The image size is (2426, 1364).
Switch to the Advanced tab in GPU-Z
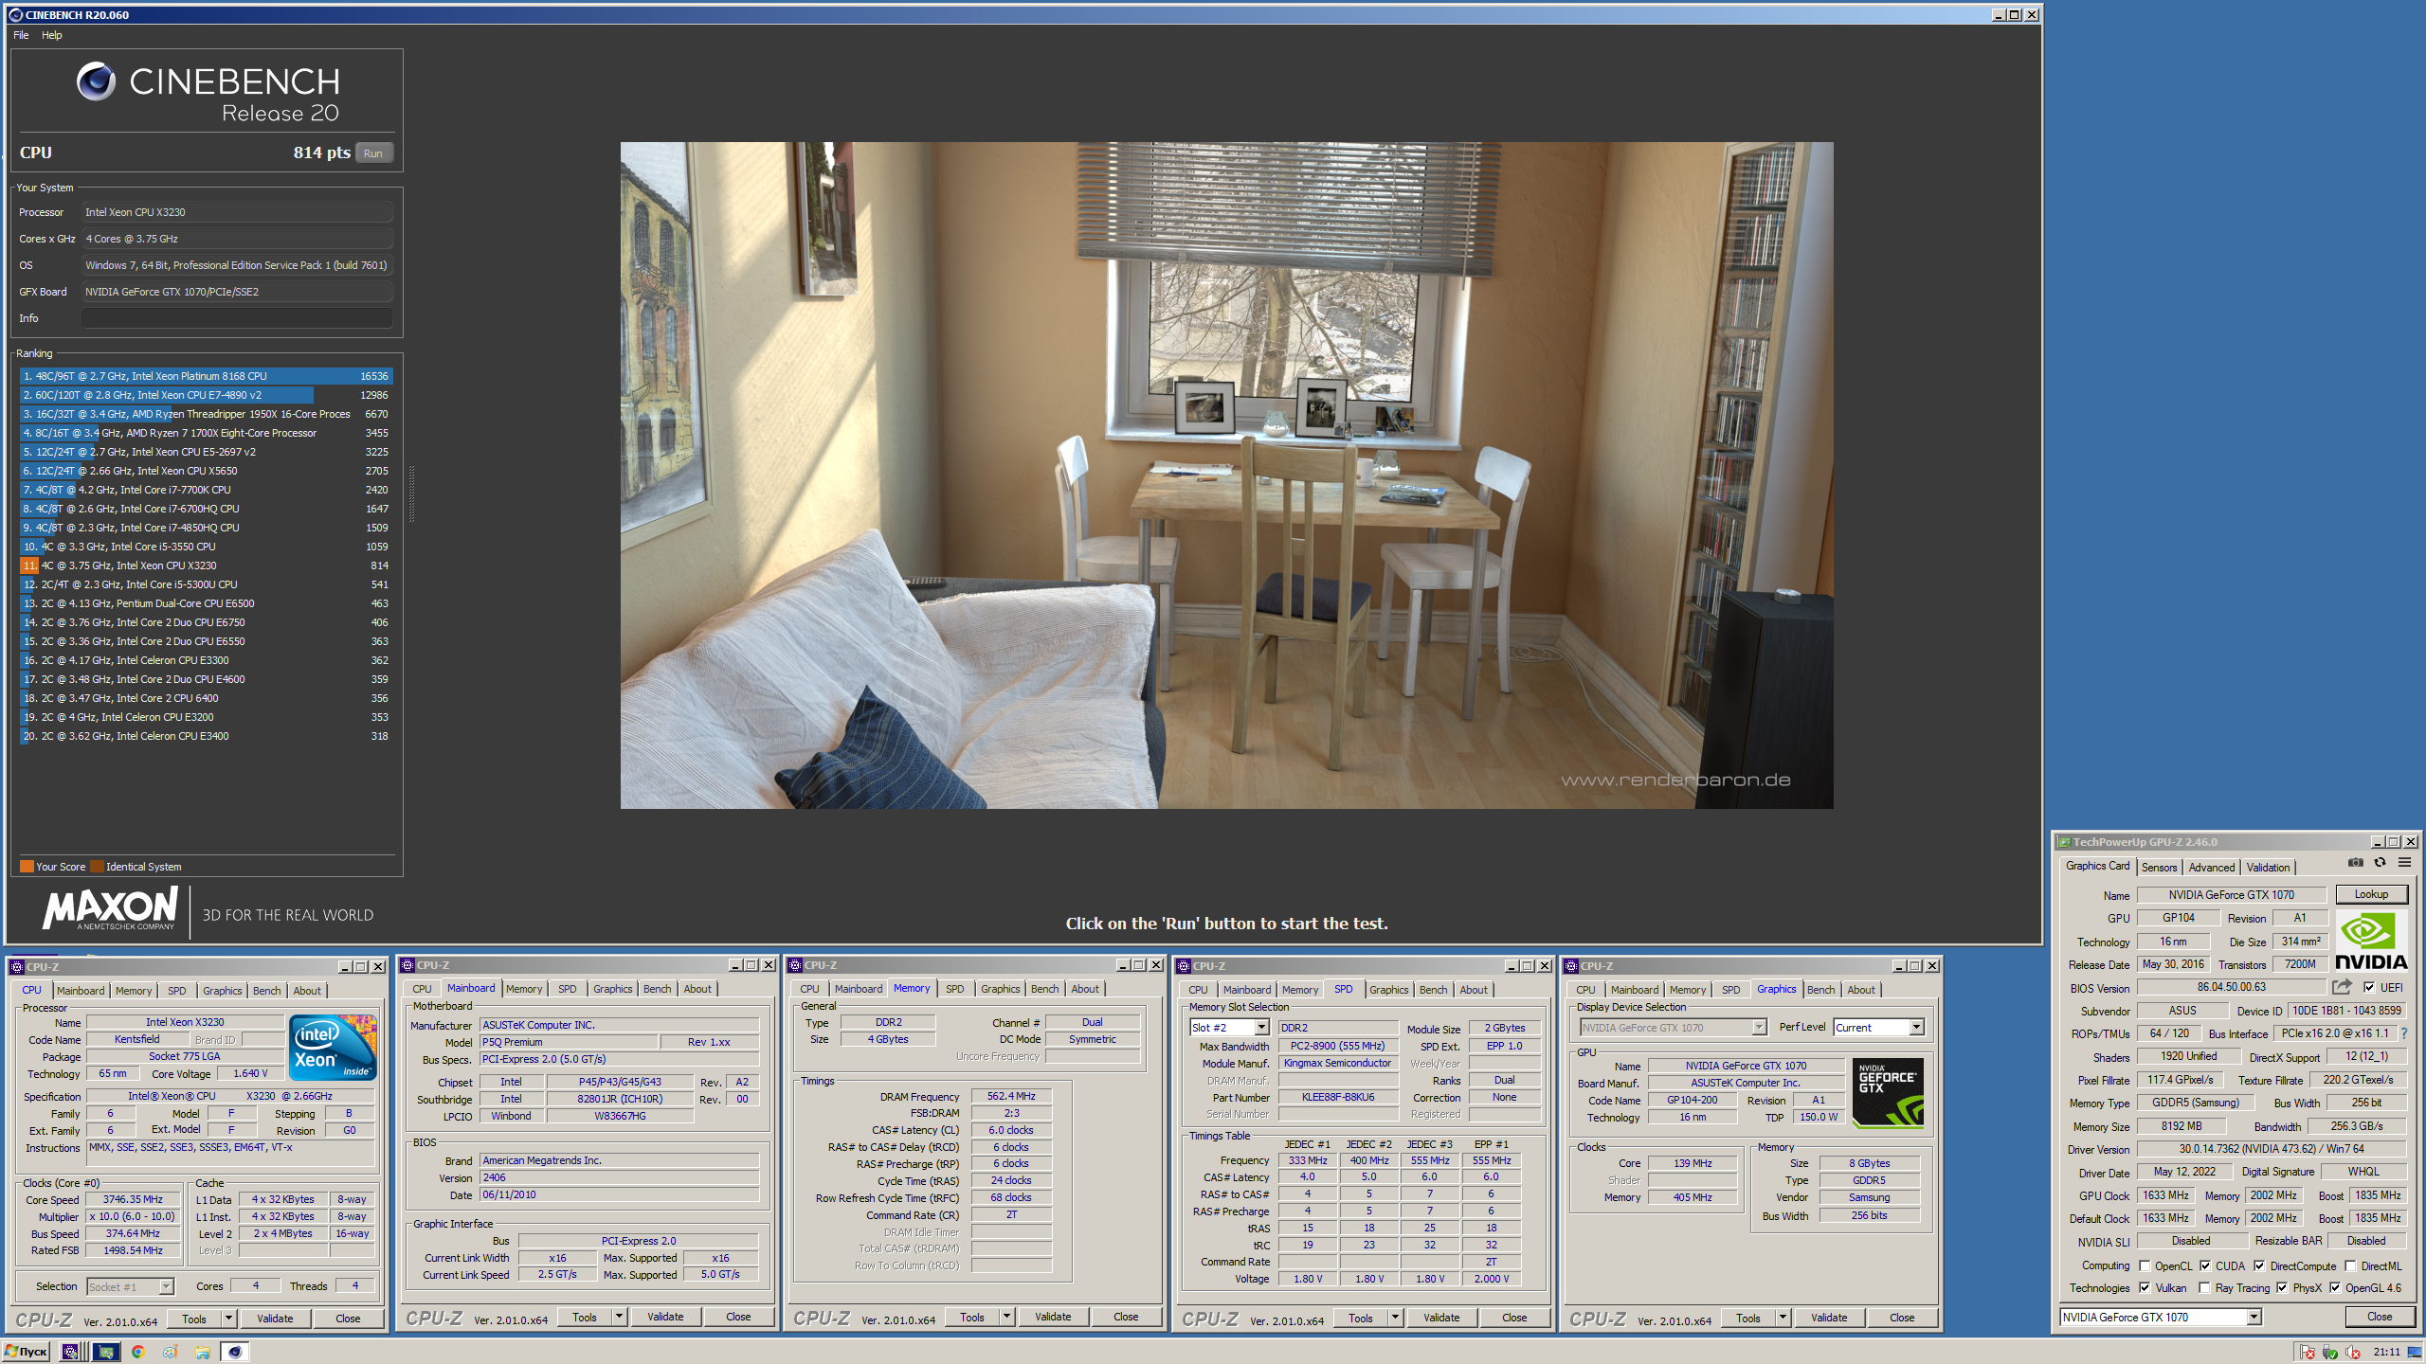point(2211,867)
